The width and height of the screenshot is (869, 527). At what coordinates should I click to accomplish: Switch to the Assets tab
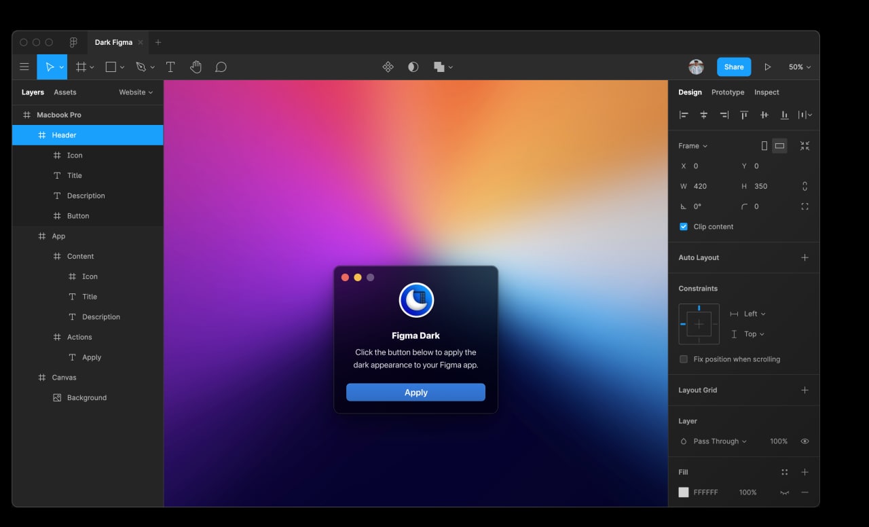pos(65,92)
